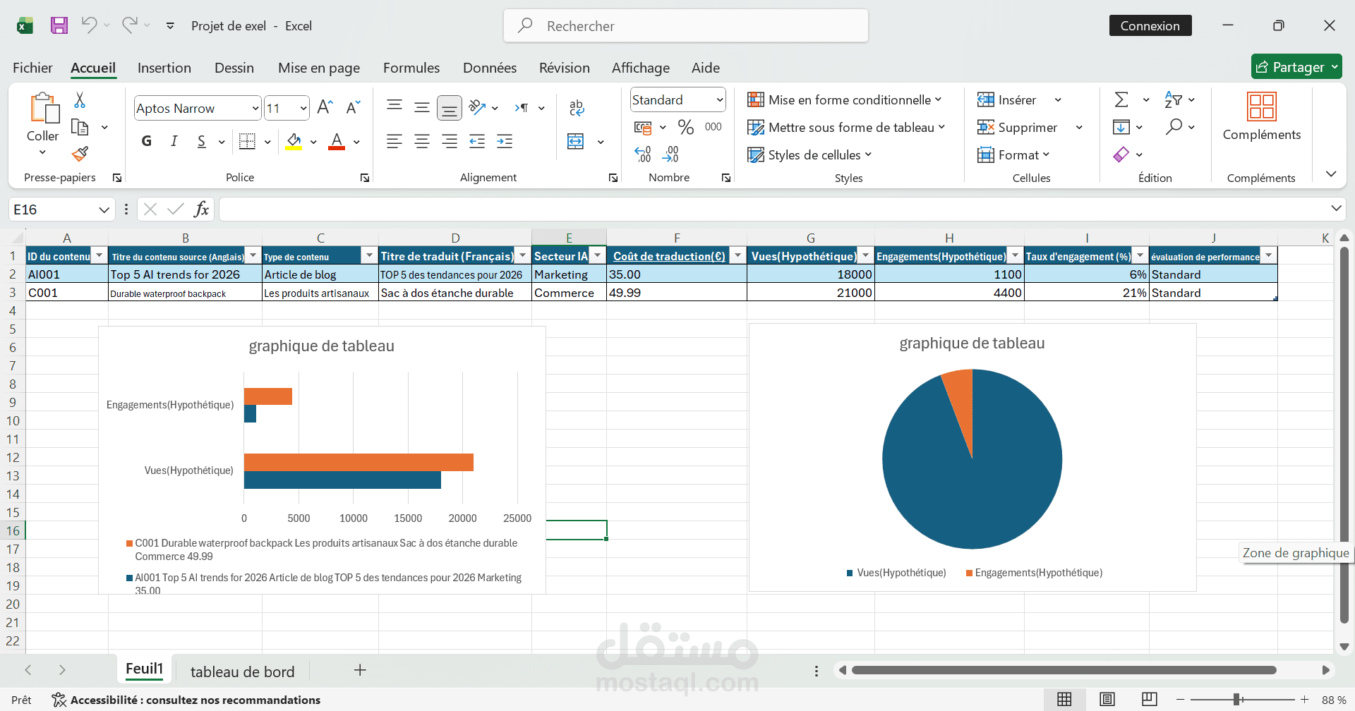
Task: Align text to bottom of cell
Action: 450,108
